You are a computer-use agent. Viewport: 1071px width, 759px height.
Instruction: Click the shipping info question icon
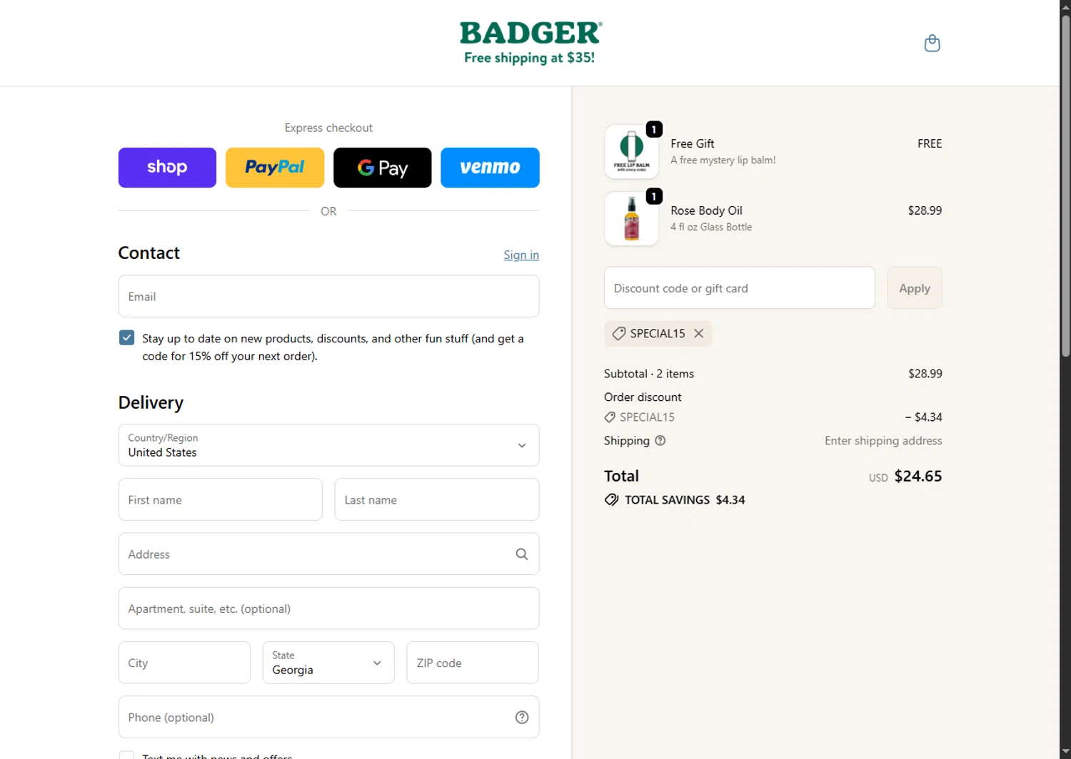pyautogui.click(x=660, y=441)
